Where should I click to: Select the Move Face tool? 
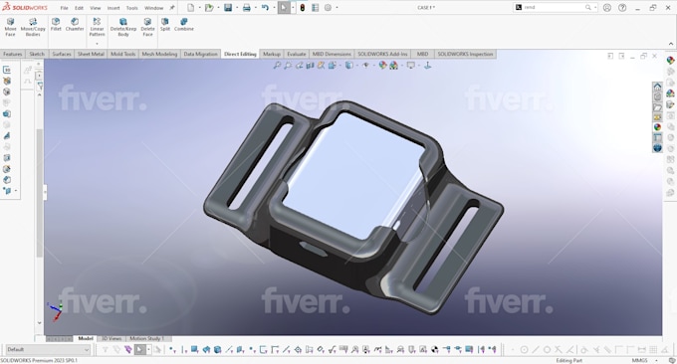(x=10, y=27)
